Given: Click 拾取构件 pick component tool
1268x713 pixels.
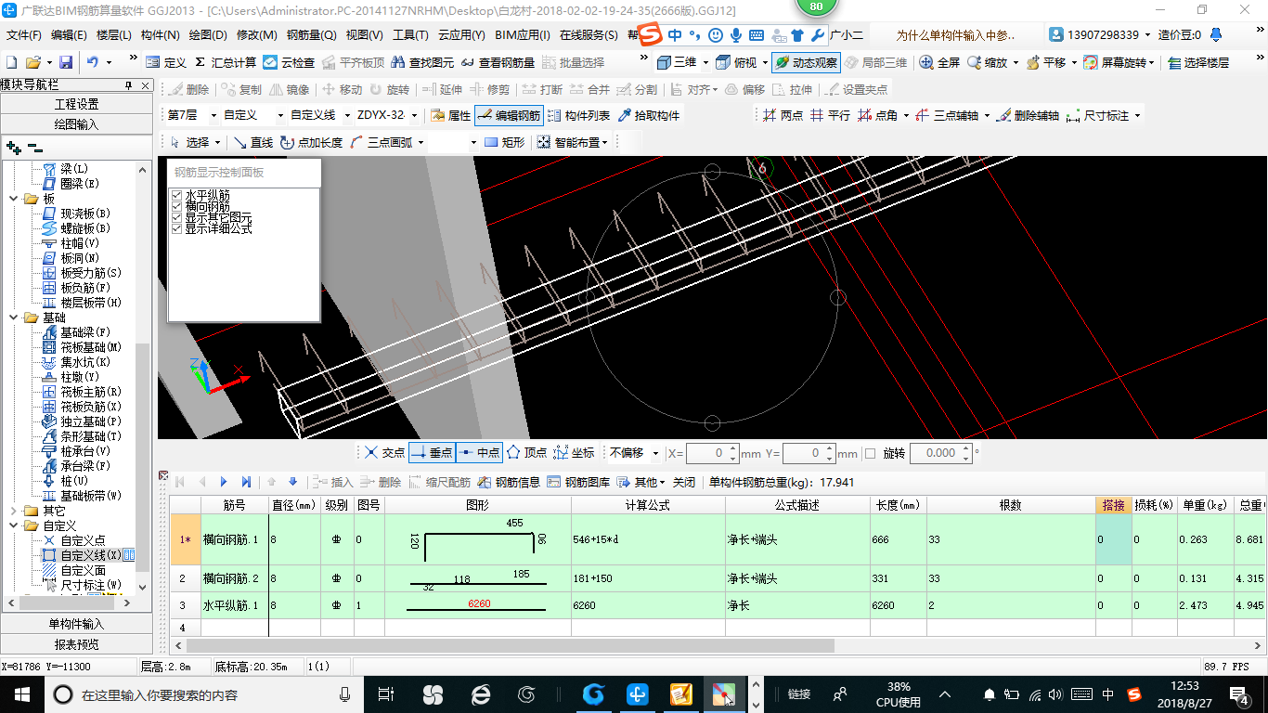Looking at the screenshot, I should click(648, 115).
